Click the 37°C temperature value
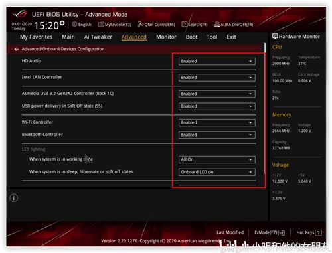 coord(302,64)
